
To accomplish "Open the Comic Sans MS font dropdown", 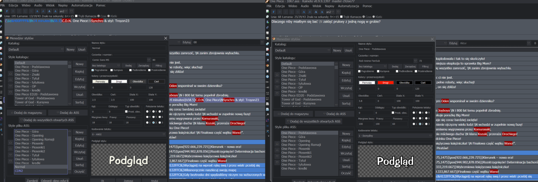I will click(149, 60).
